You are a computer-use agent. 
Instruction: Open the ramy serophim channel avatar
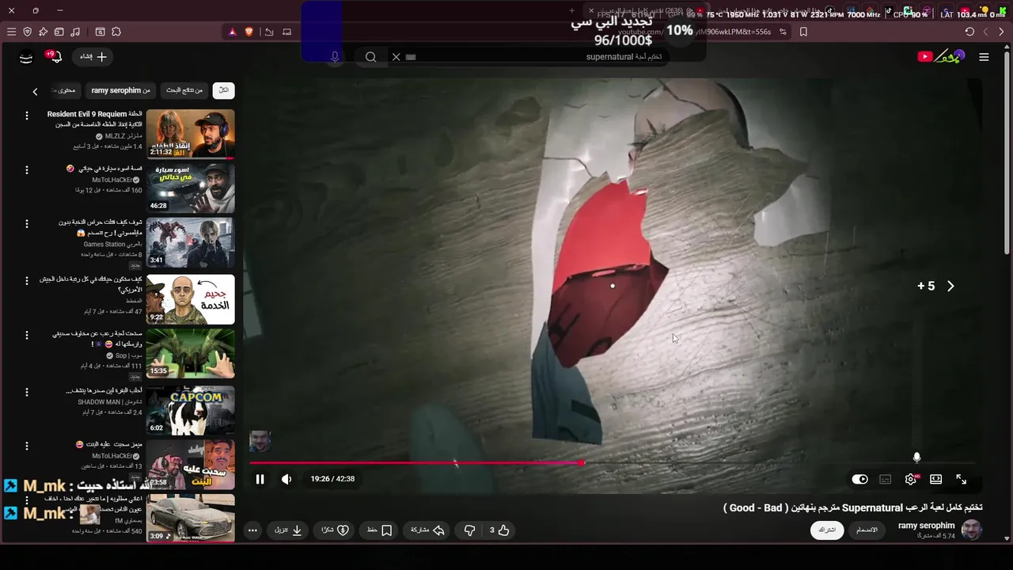pos(971,530)
